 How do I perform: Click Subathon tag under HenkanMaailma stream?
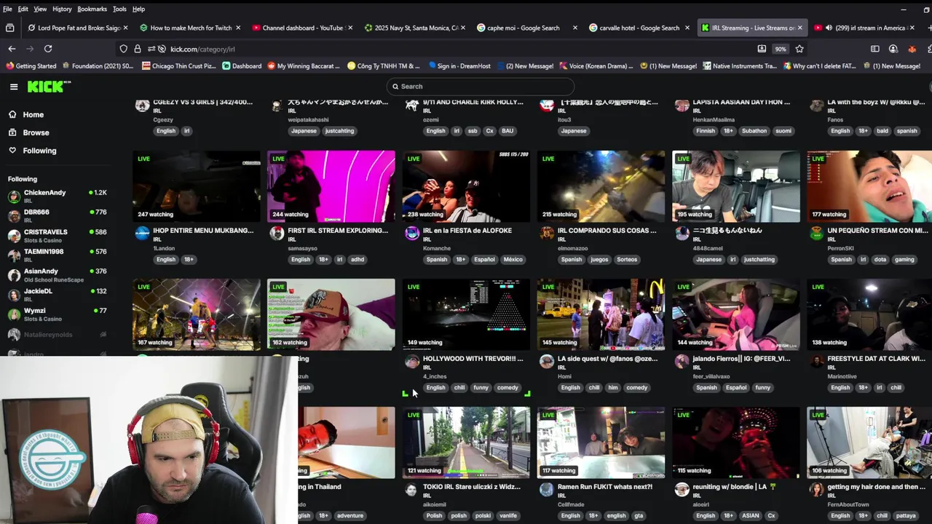click(x=754, y=131)
